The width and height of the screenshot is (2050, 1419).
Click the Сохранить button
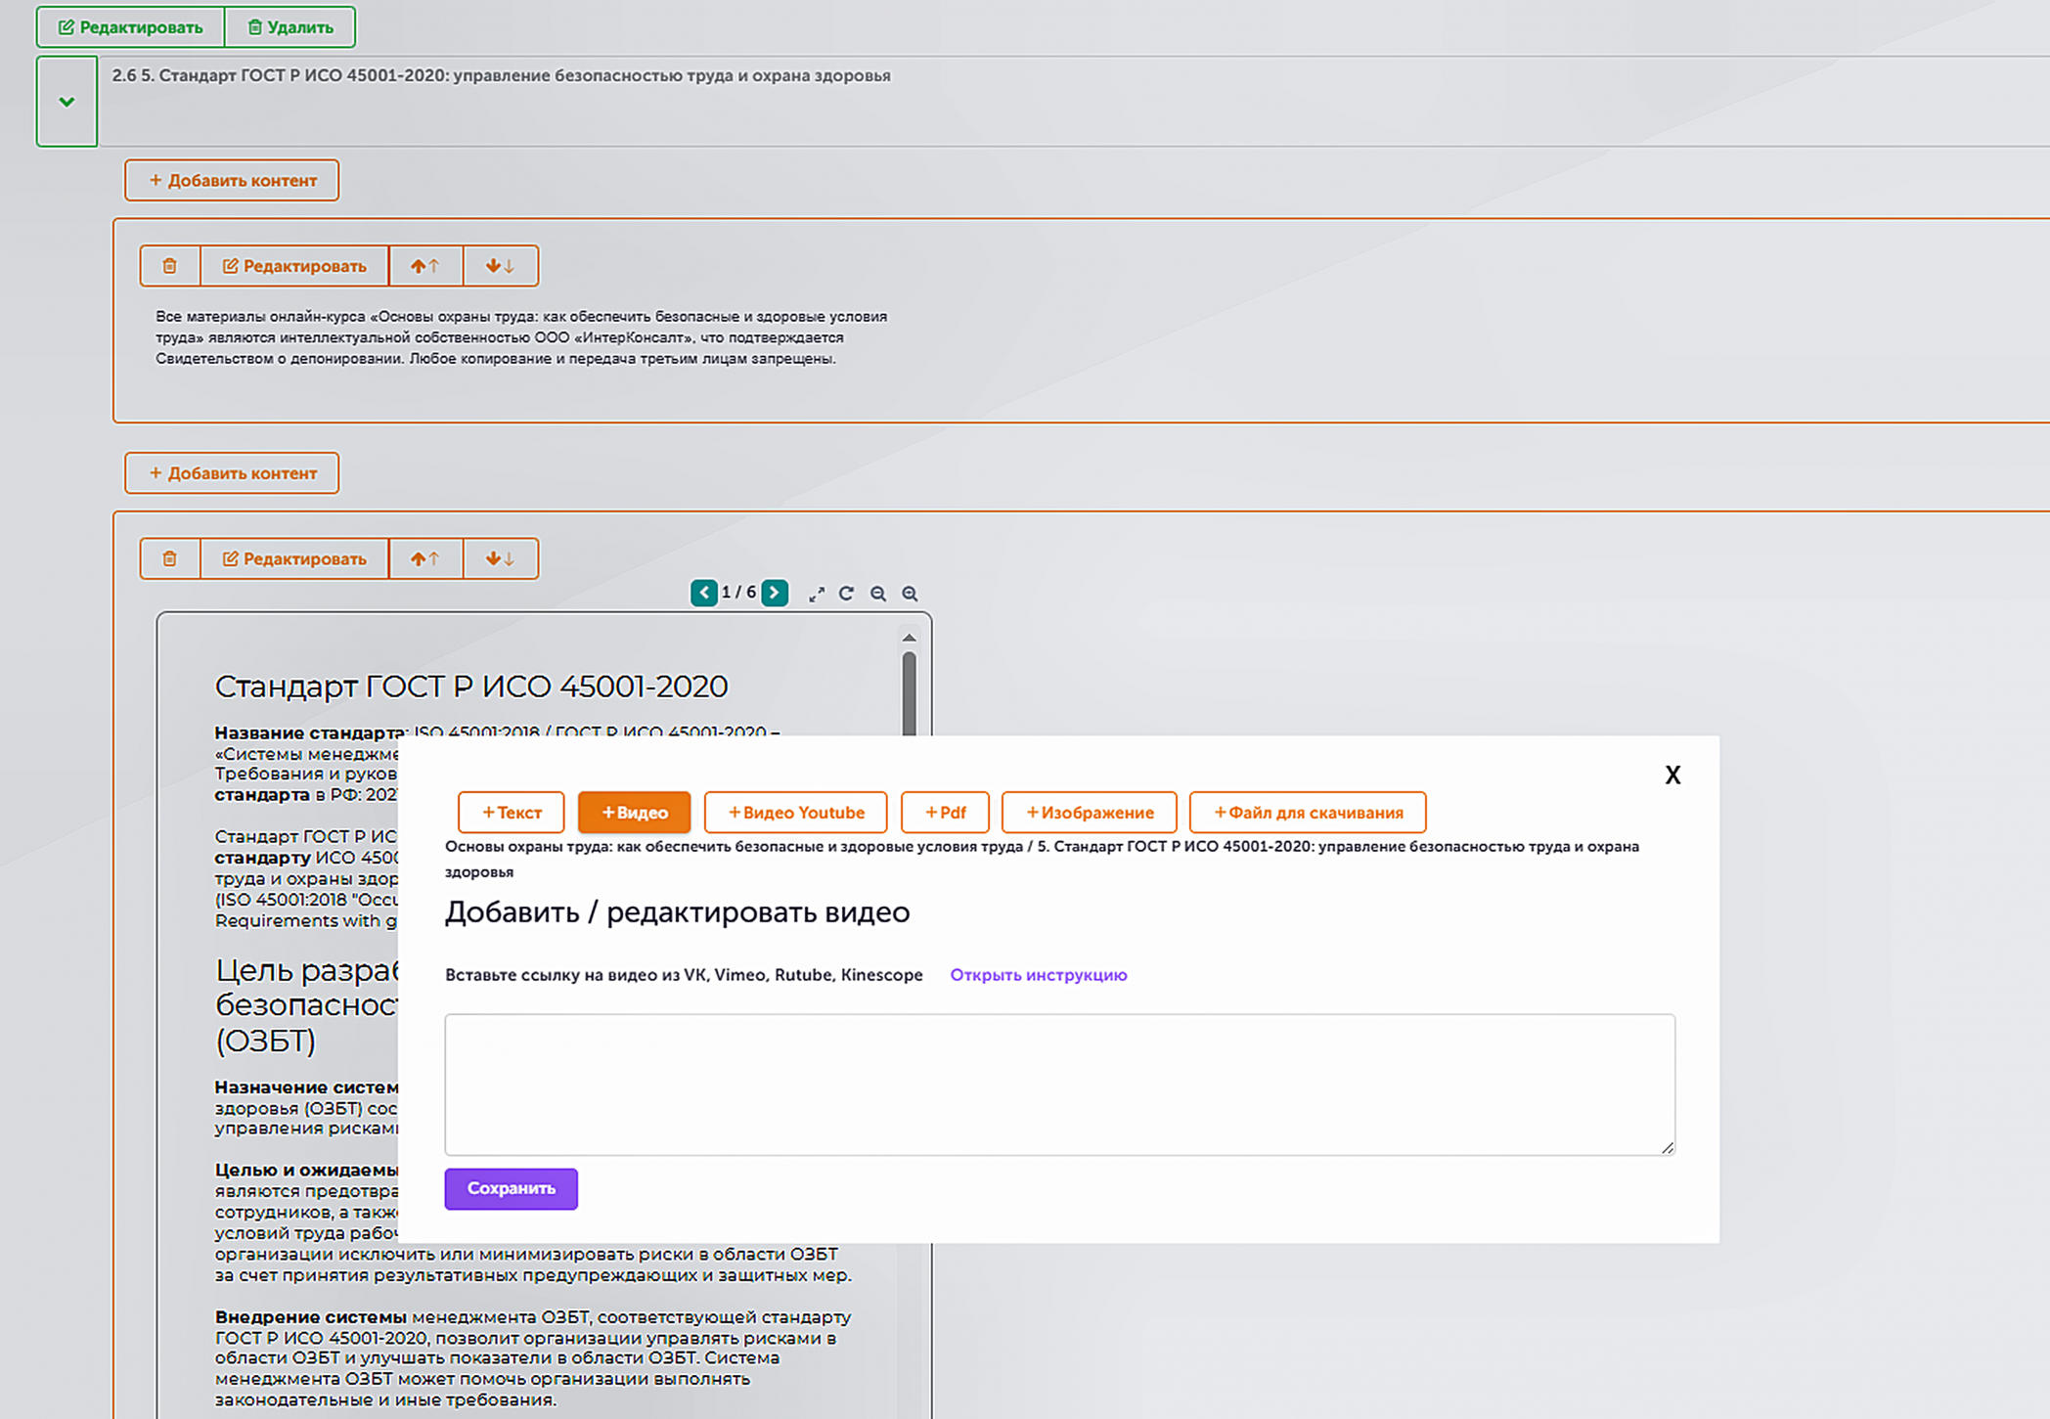(512, 1189)
